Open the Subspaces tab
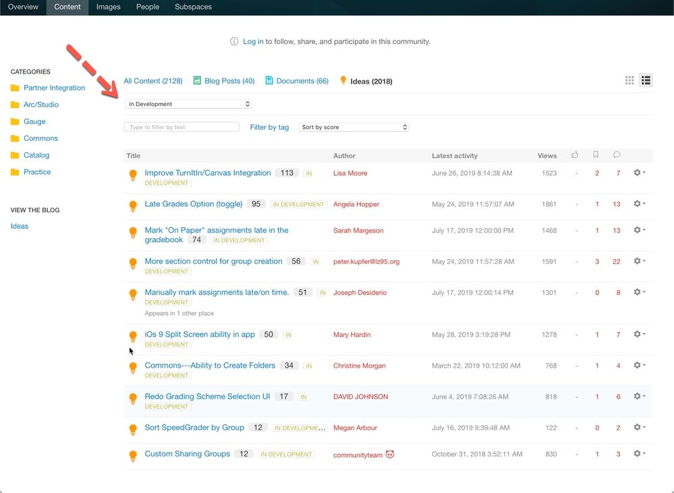This screenshot has height=493, width=674. (x=194, y=7)
